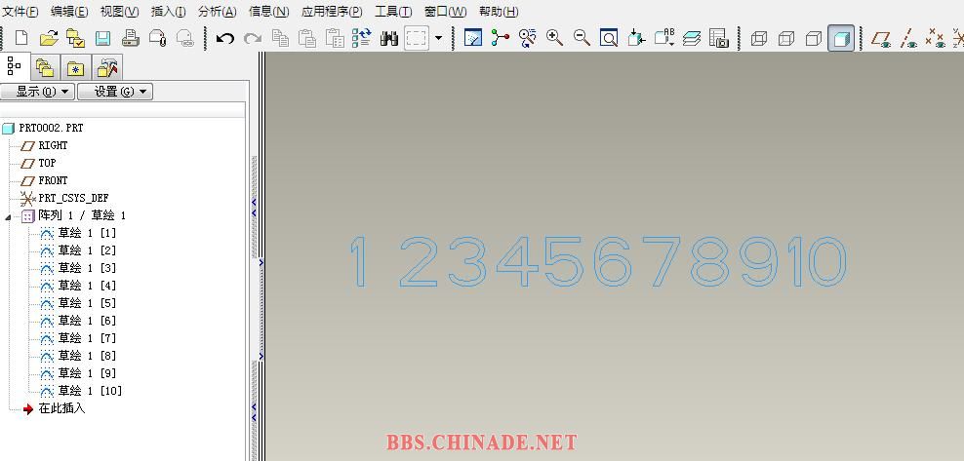Open the 分析(A) menu
The width and height of the screenshot is (964, 461).
(x=218, y=12)
